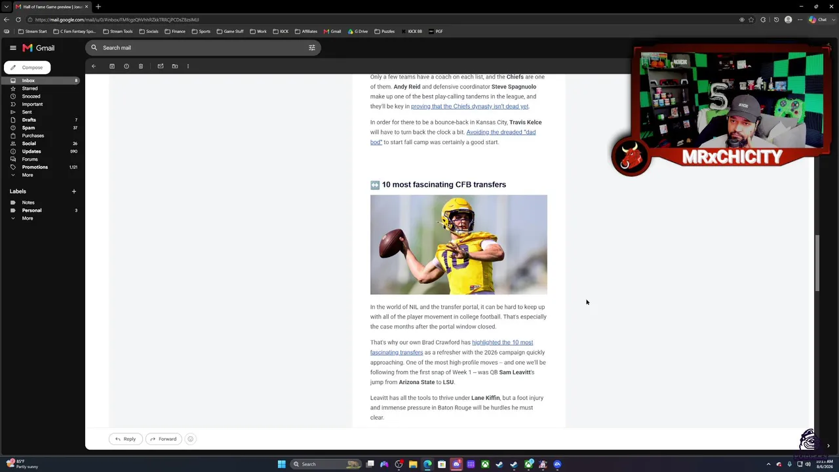Expand More under mail folders
The image size is (839, 472).
click(28, 175)
